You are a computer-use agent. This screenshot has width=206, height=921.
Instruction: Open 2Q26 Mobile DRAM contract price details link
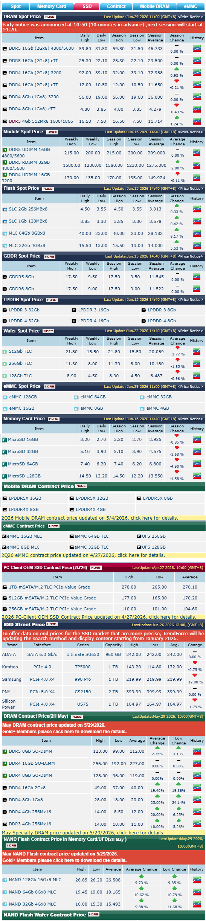coord(90,518)
